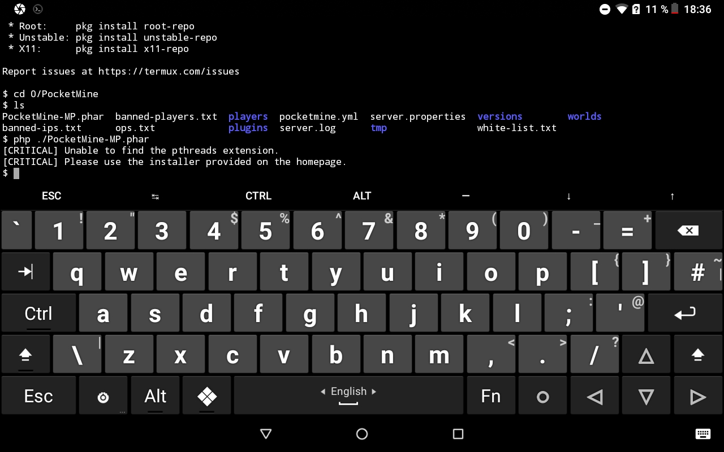Tap the terminal cursor at the prompt
Viewport: 724px width, 452px height.
(16, 173)
